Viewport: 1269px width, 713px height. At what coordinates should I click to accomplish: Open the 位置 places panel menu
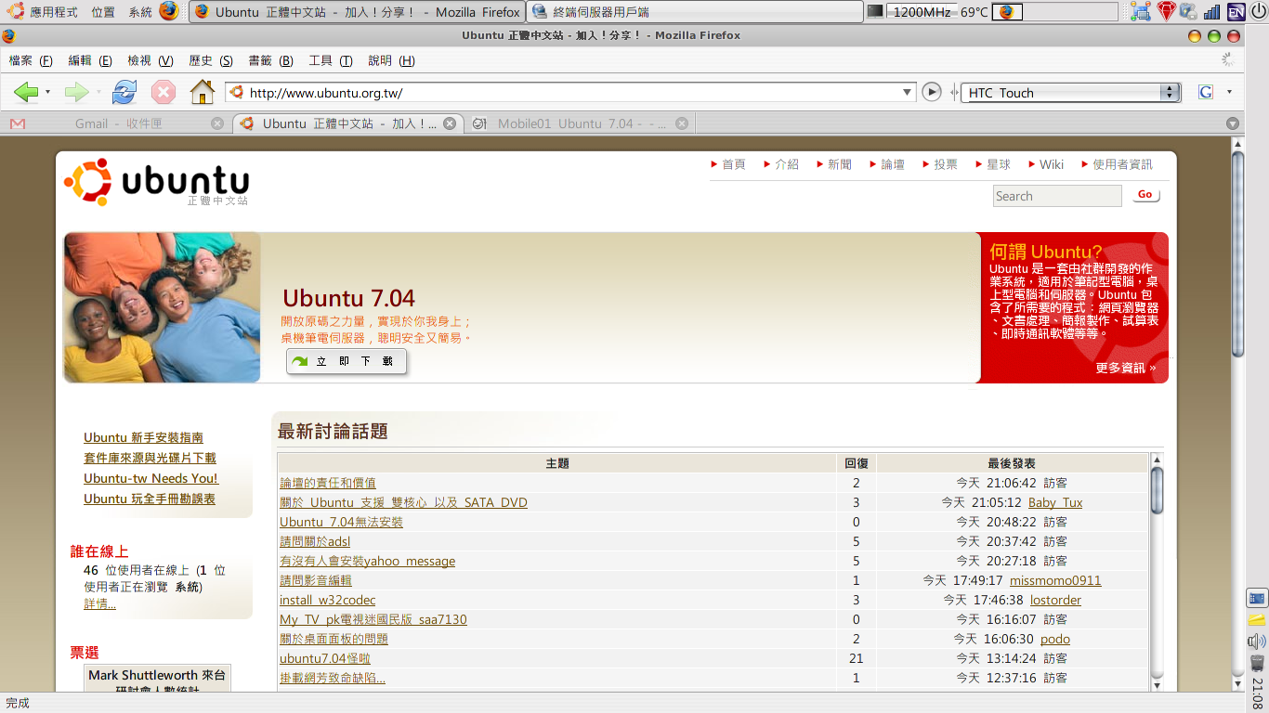[x=104, y=12]
